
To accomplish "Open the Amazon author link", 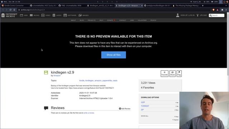I will click(x=57, y=76).
